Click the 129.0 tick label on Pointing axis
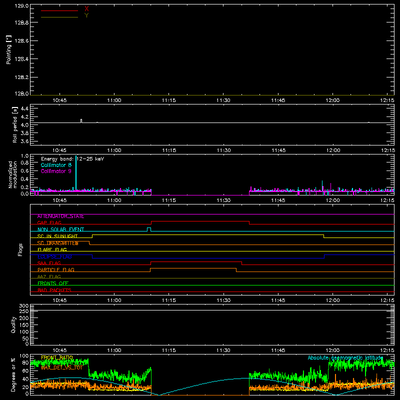Screen dimensions: 400x400 click(x=21, y=6)
